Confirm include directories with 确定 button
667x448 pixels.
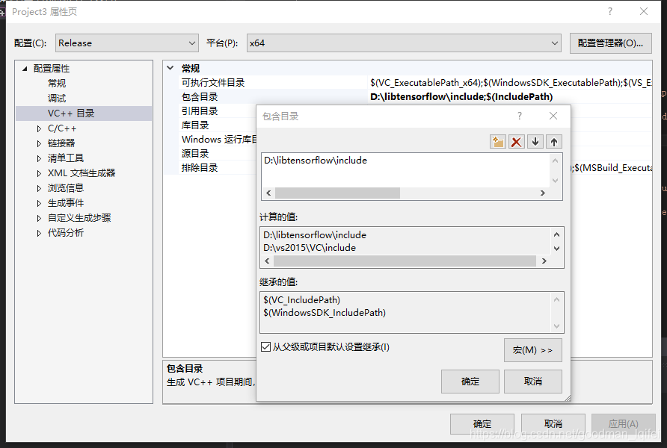(470, 381)
